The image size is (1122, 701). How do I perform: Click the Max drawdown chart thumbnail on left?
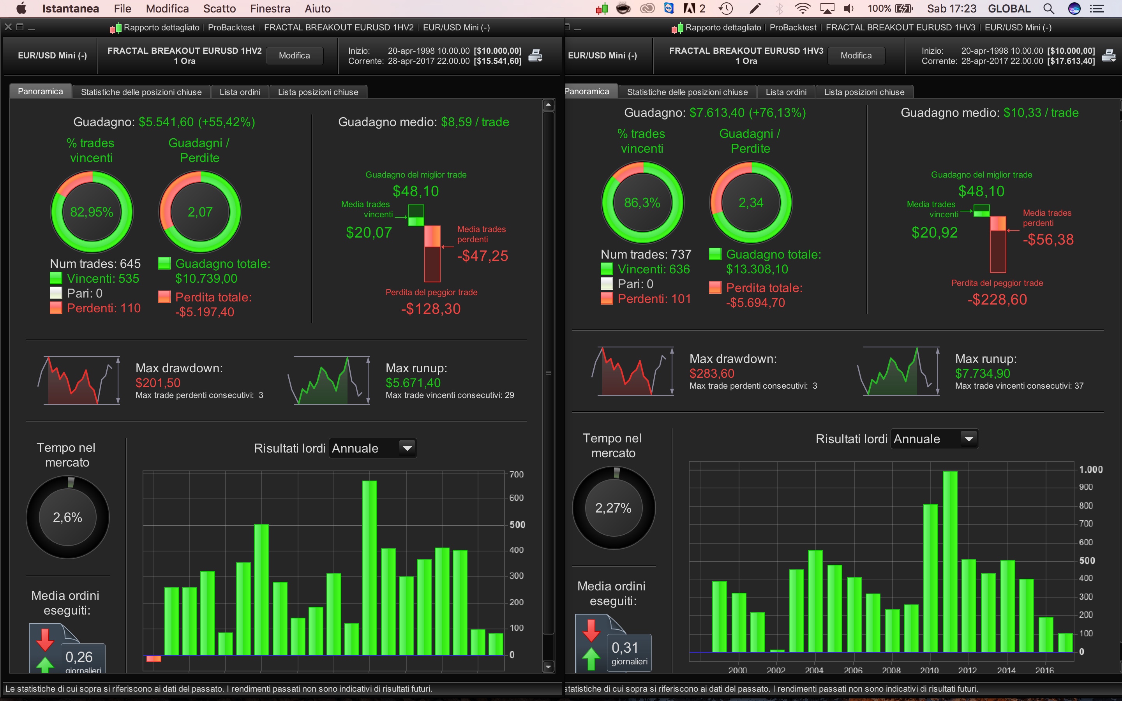[x=79, y=380]
